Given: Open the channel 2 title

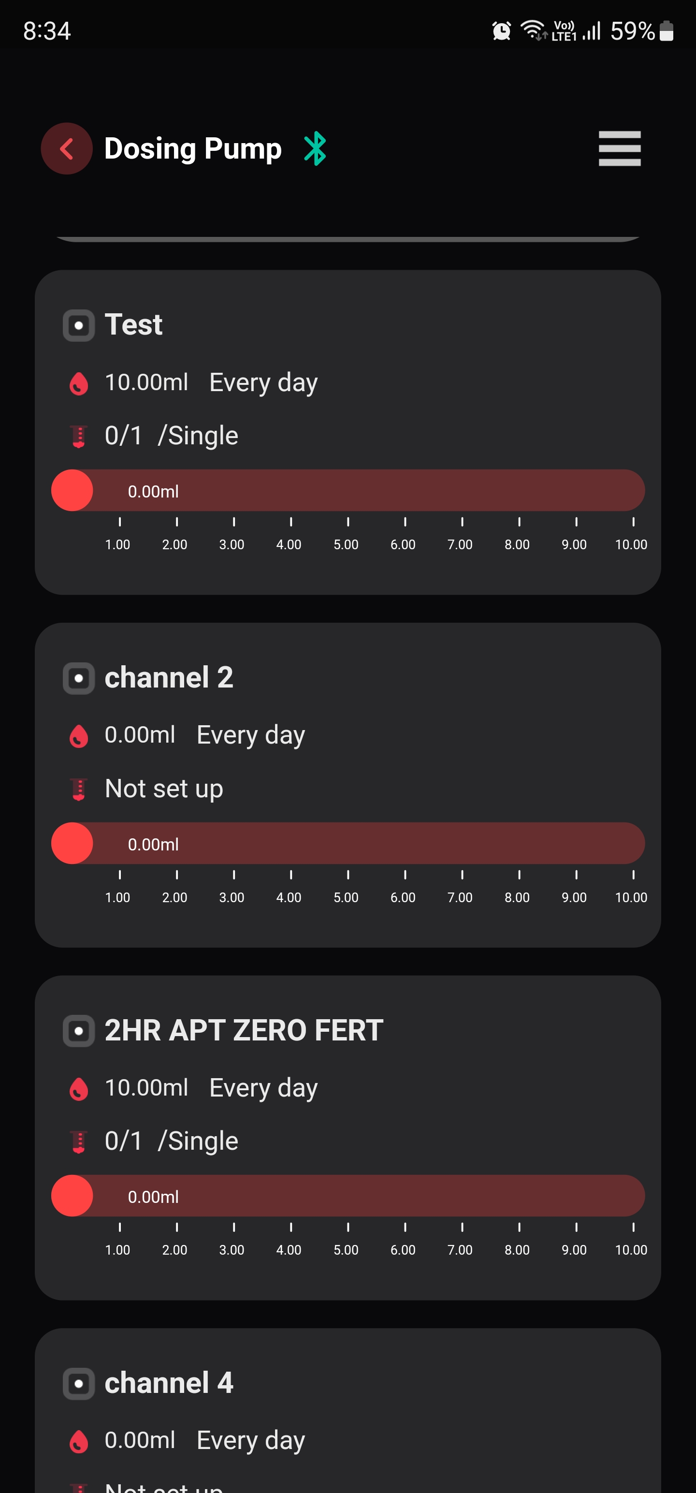Looking at the screenshot, I should click(x=169, y=677).
